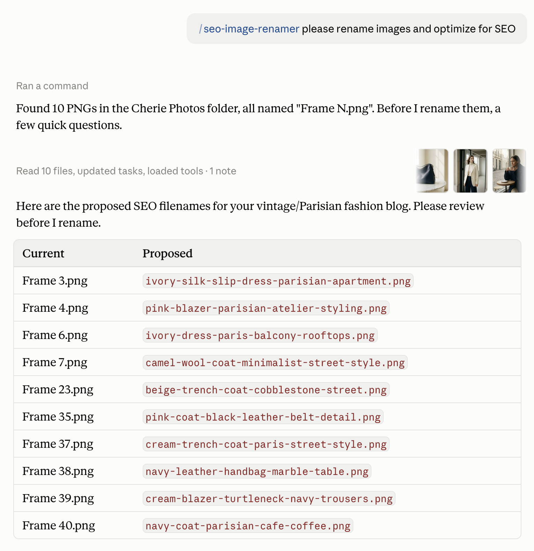Open the cafe coffee woman thumbnail
This screenshot has width=534, height=551.
click(509, 171)
